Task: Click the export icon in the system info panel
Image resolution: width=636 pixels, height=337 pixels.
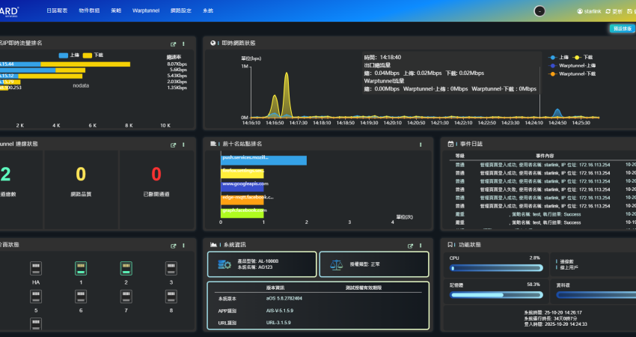Action: point(410,245)
